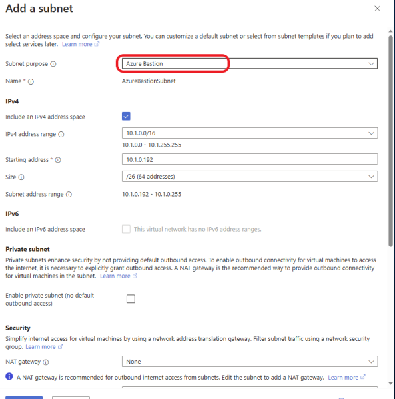The height and width of the screenshot is (399, 395).
Task: Click the IPv4 address range info icon
Action: click(61, 134)
